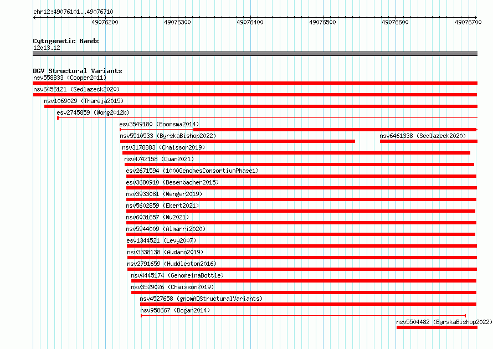Click the left arrow of the coordinate ruler
The width and height of the screenshot is (493, 349).
[34, 17]
